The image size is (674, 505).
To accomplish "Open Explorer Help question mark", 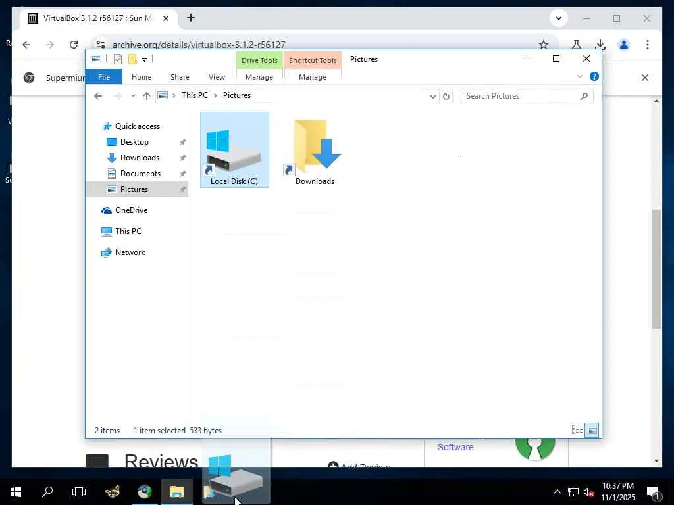I will 594,76.
